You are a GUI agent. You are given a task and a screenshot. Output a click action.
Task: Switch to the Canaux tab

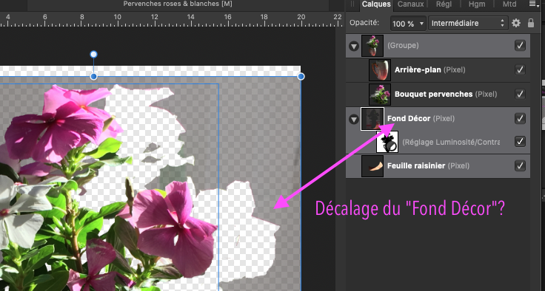(x=410, y=4)
